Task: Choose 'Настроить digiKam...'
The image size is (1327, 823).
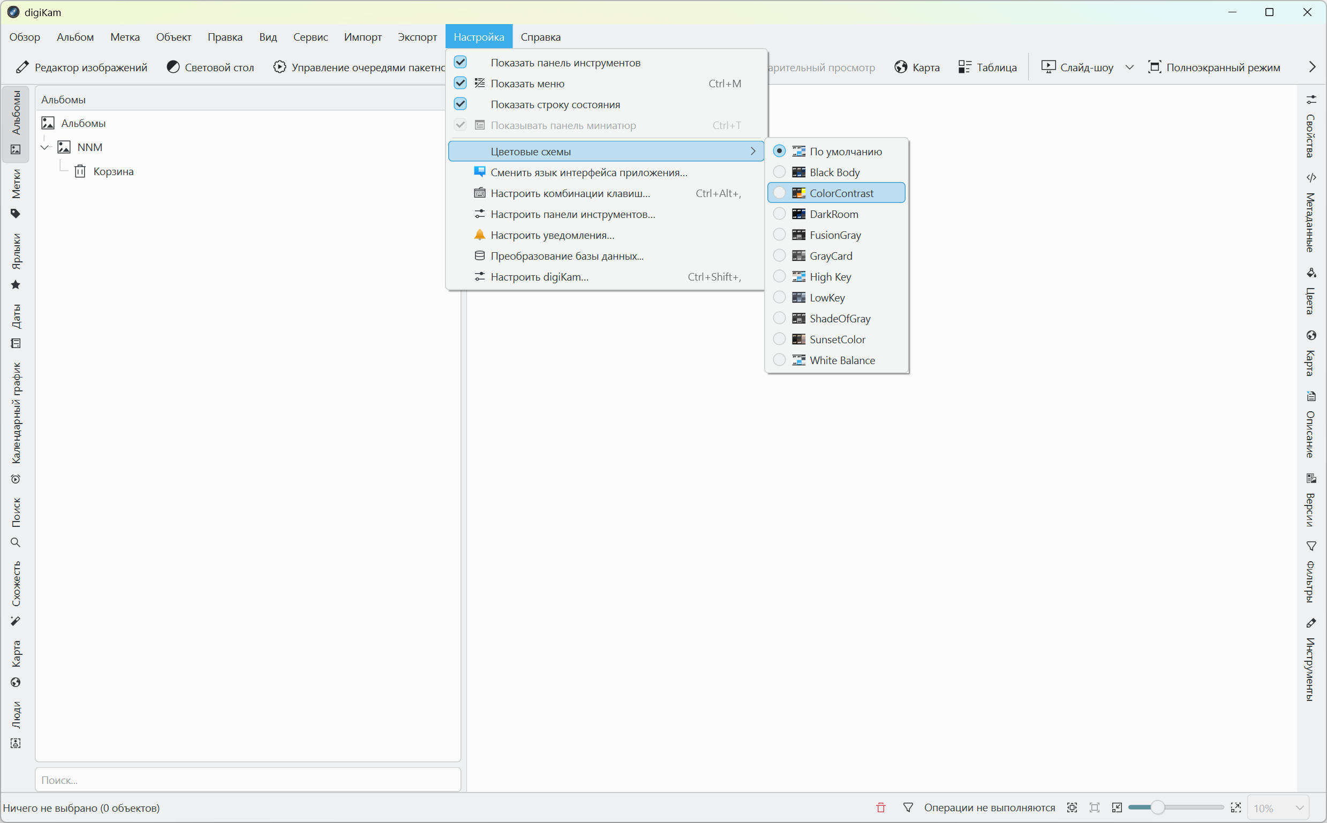Action: (606, 276)
